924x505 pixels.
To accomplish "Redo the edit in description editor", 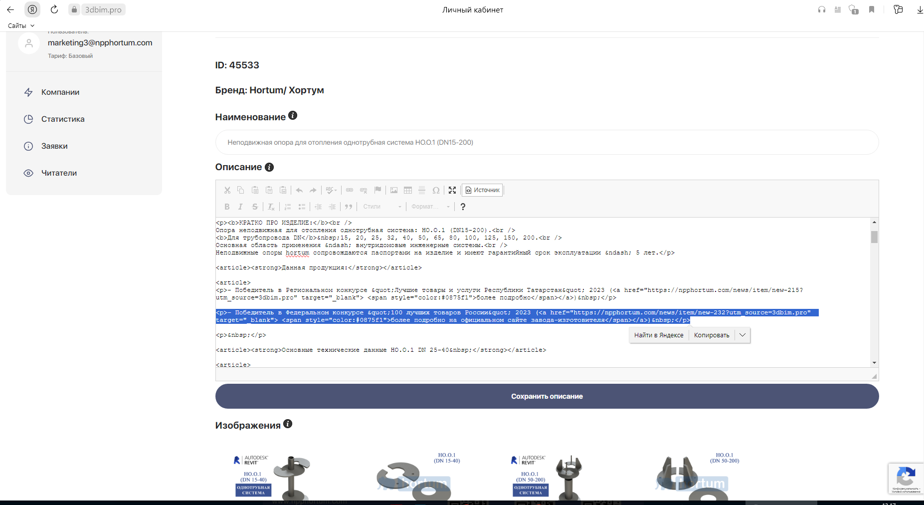I will click(313, 190).
